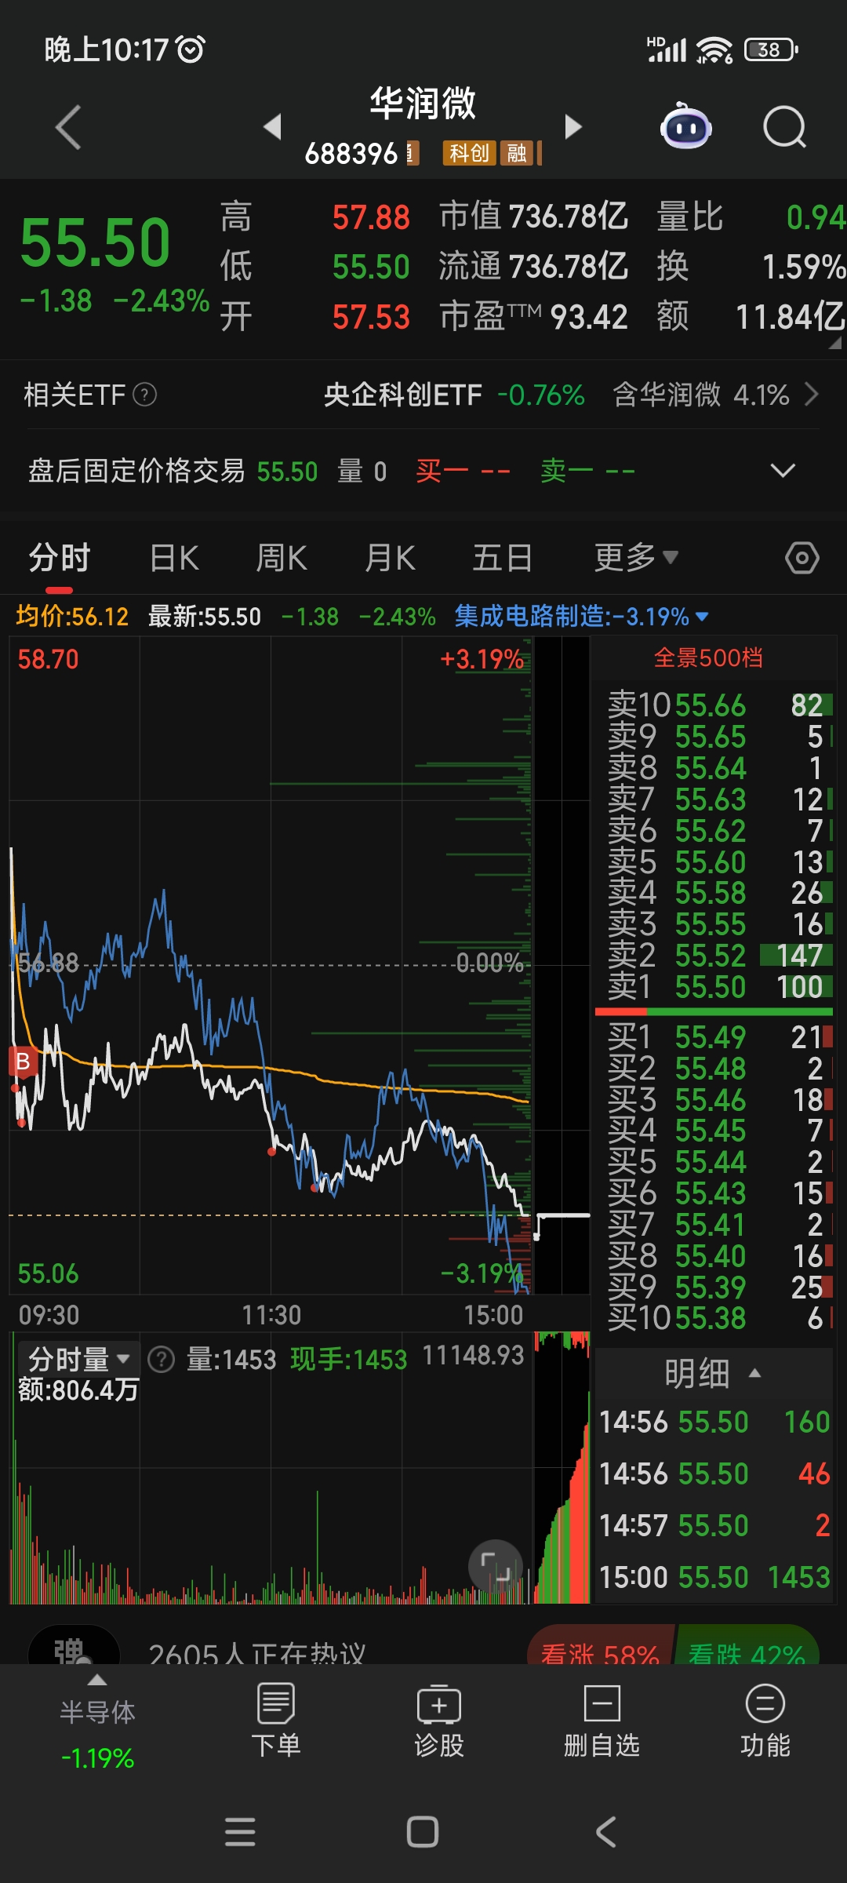The image size is (847, 1883).
Task: Tap 删自选 remove from watchlist
Action: (x=602, y=1720)
